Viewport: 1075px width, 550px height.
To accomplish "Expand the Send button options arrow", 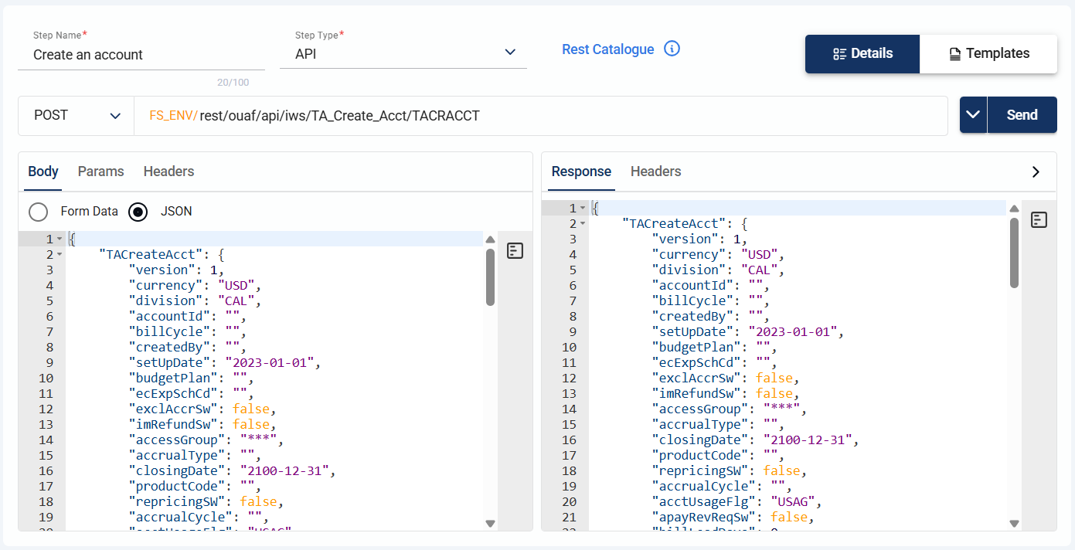I will tap(973, 115).
